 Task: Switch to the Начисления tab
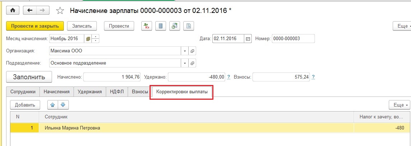[57, 92]
